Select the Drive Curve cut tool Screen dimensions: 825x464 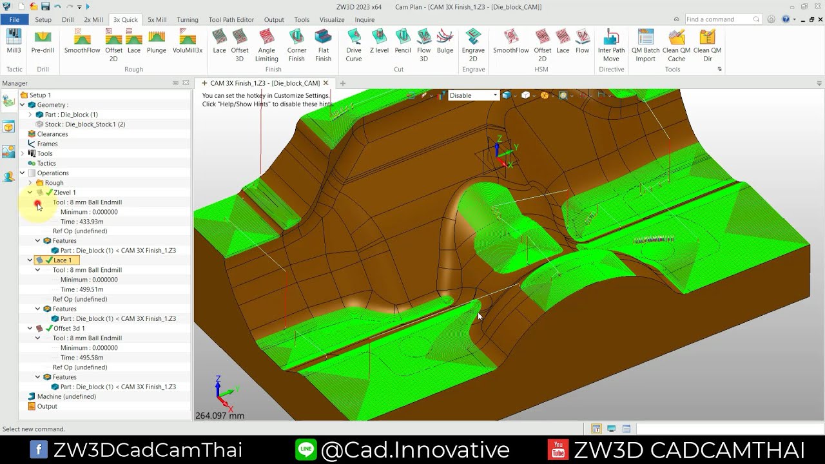(354, 45)
